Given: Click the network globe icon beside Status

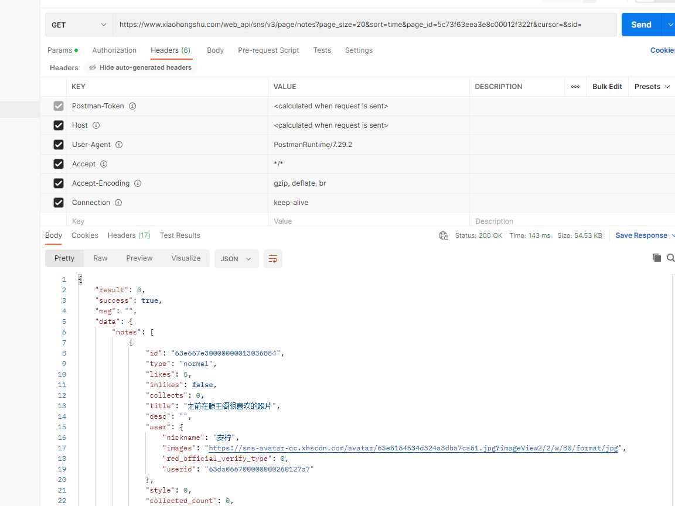Looking at the screenshot, I should 444,235.
